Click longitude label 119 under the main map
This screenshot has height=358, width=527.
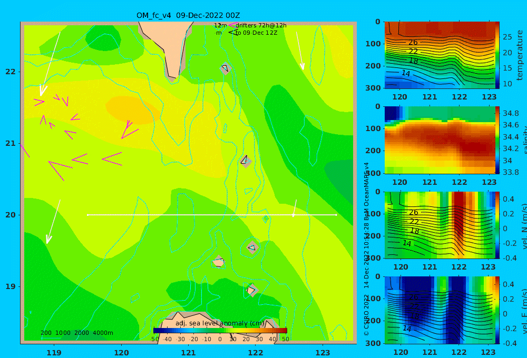tap(54, 353)
